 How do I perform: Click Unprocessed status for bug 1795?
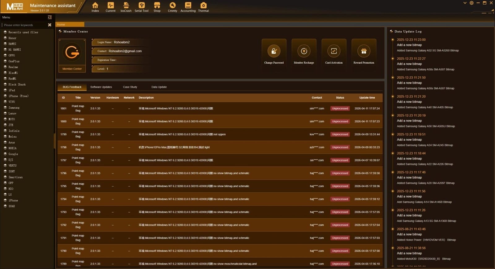(x=340, y=186)
